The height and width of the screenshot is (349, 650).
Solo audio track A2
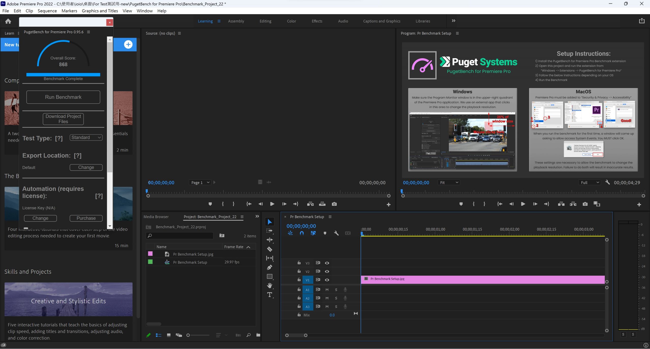(x=336, y=298)
